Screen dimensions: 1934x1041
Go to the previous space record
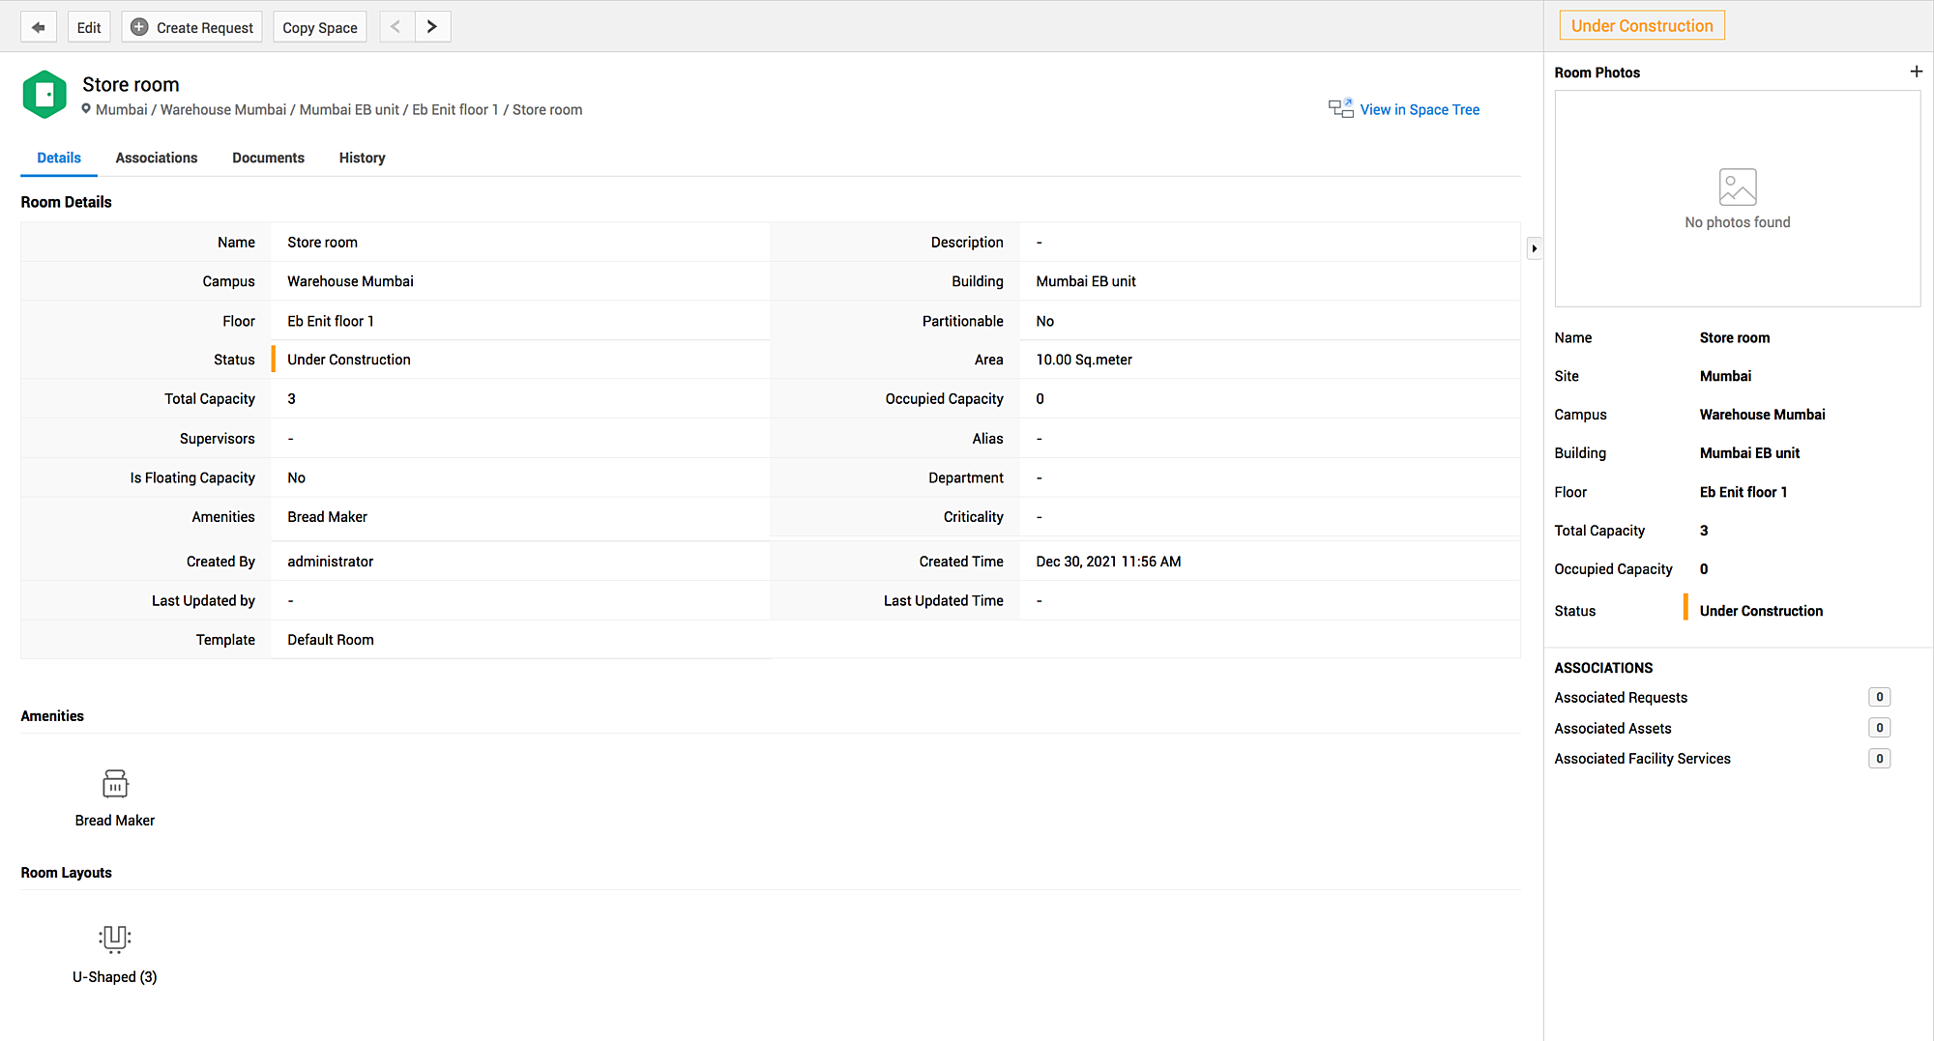396,27
